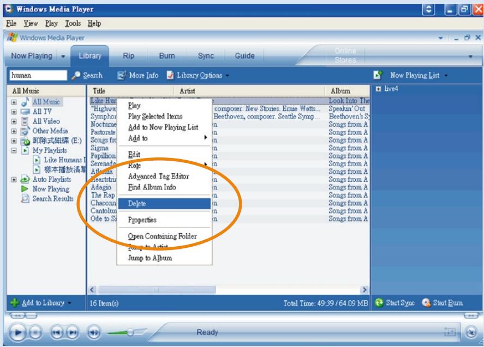Click the title bar skin mode toggle icon

(x=428, y=9)
